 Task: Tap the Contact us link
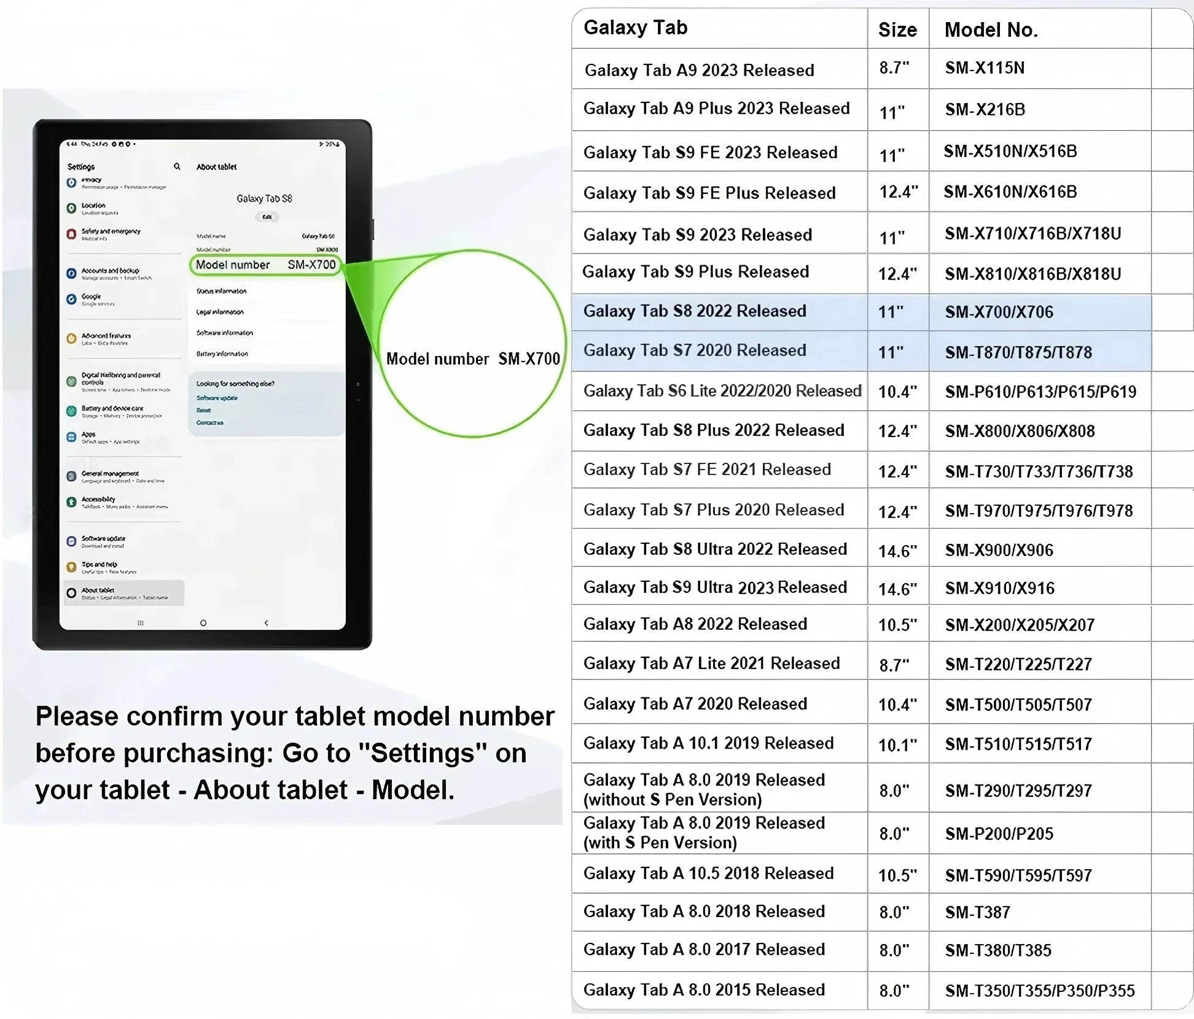(x=210, y=422)
